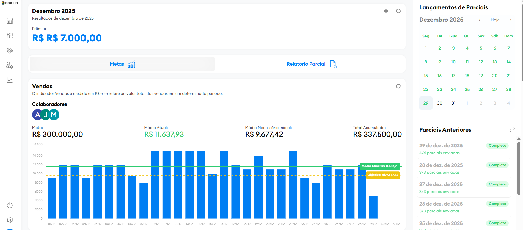Click the power logout icon
The width and height of the screenshot is (523, 230).
[10, 205]
